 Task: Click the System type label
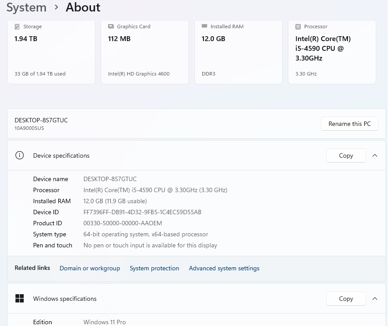(x=49, y=234)
